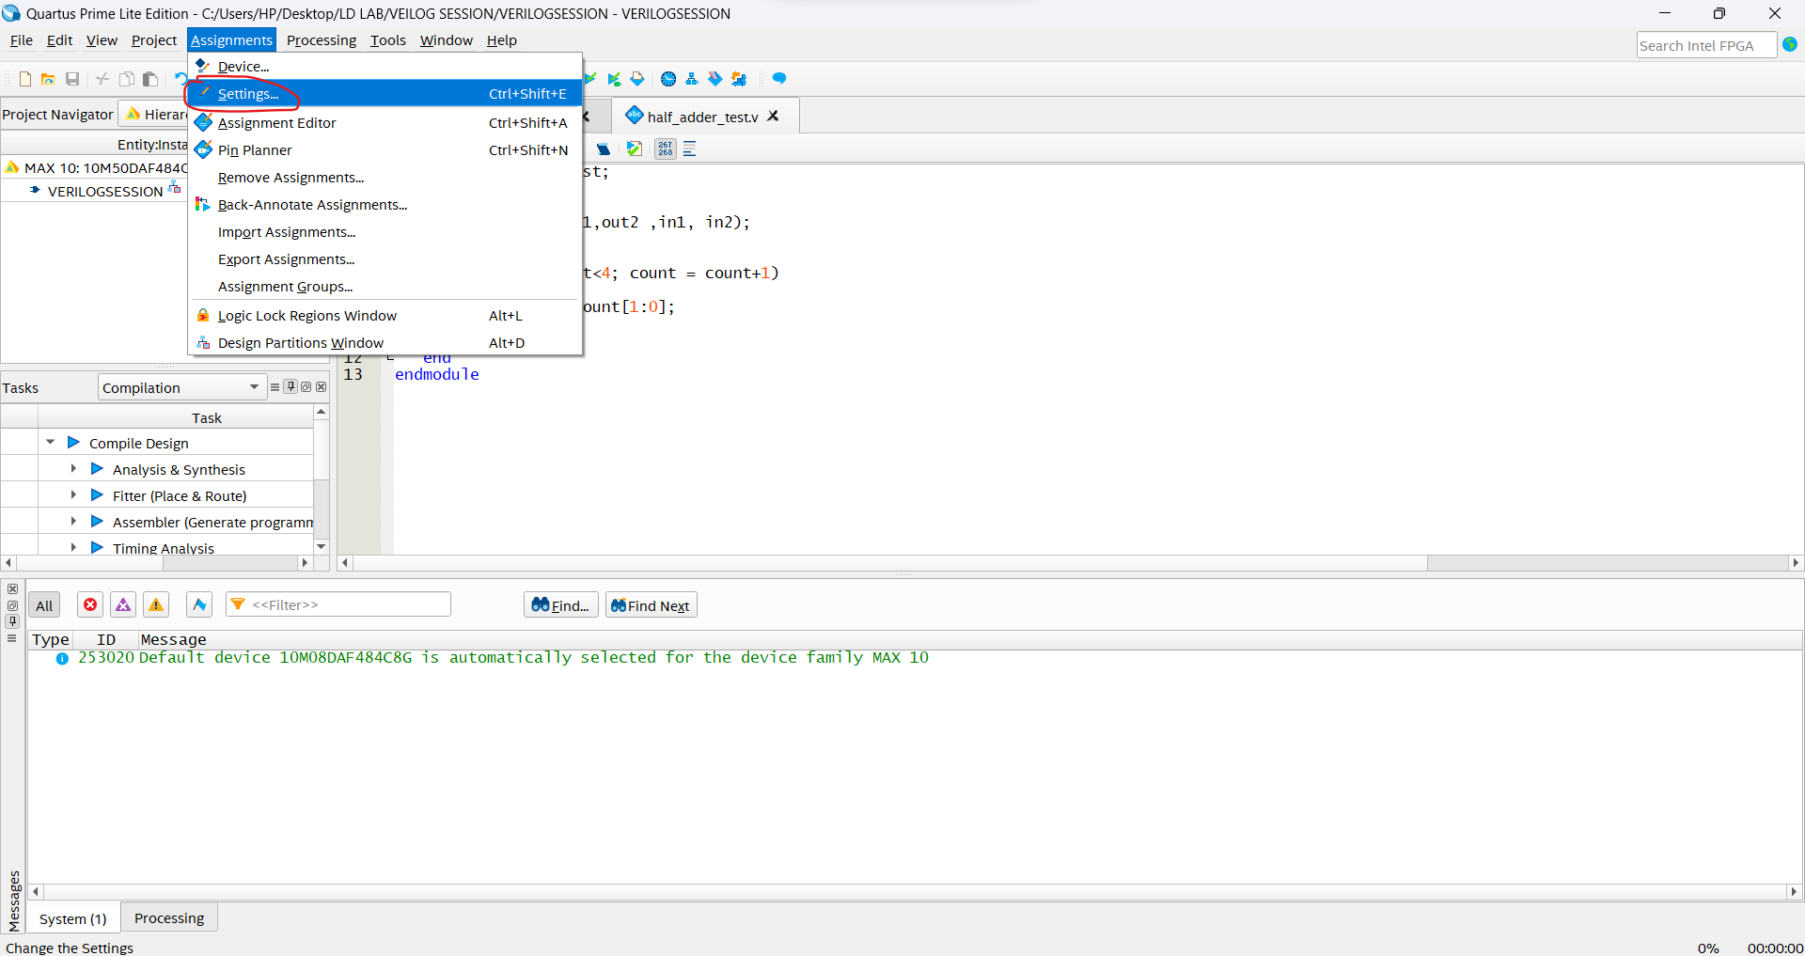Viewport: 1805px width, 956px height.
Task: Choose Remove Assignments... menu entry
Action: [x=385, y=177]
